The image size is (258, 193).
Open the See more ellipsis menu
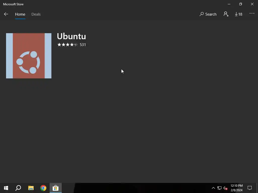click(x=252, y=14)
